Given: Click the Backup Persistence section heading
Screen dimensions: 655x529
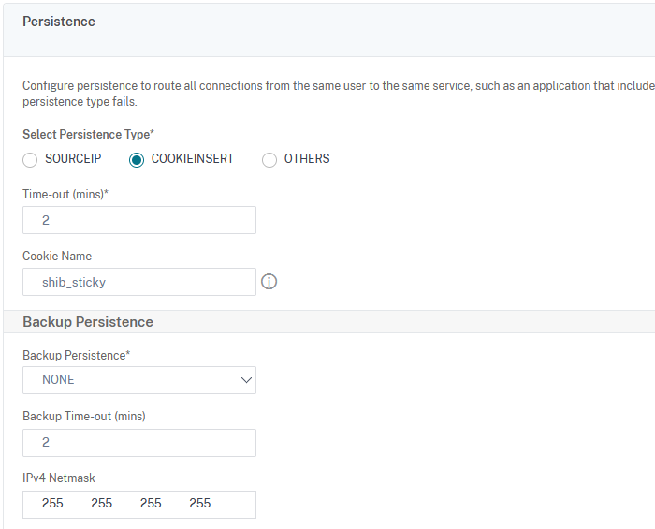Looking at the screenshot, I should pyautogui.click(x=88, y=322).
